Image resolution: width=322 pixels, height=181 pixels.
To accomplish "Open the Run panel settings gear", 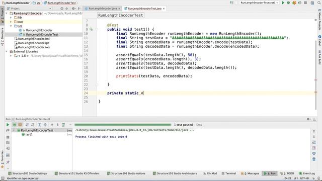I will click(x=308, y=119).
